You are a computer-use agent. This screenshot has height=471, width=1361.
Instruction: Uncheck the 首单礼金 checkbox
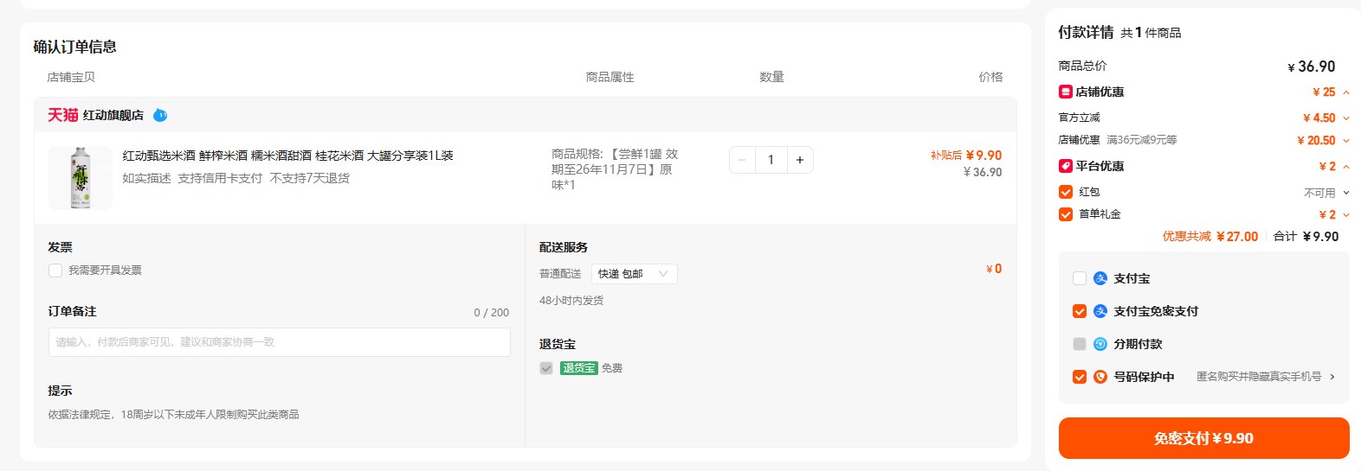(1066, 214)
